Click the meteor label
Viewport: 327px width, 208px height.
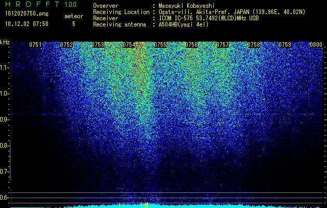[74, 16]
